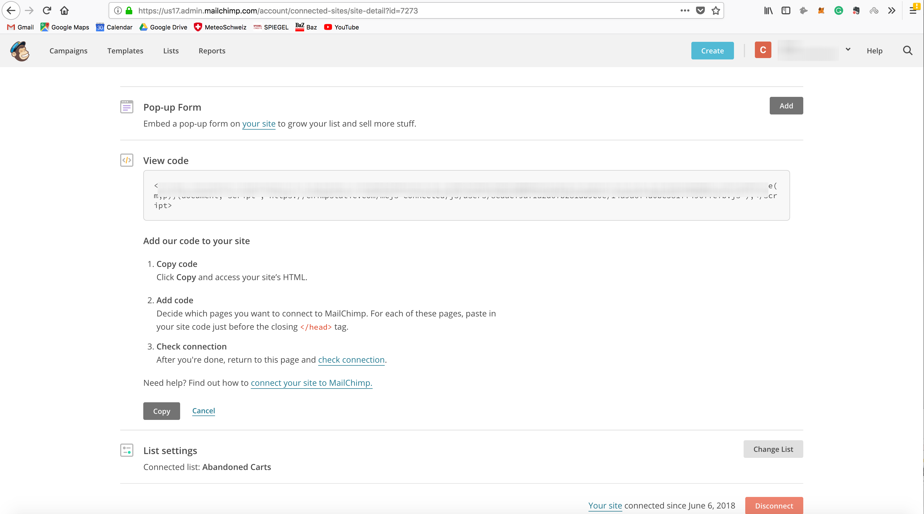The height and width of the screenshot is (514, 924).
Task: Open the Templates menu
Action: click(125, 51)
